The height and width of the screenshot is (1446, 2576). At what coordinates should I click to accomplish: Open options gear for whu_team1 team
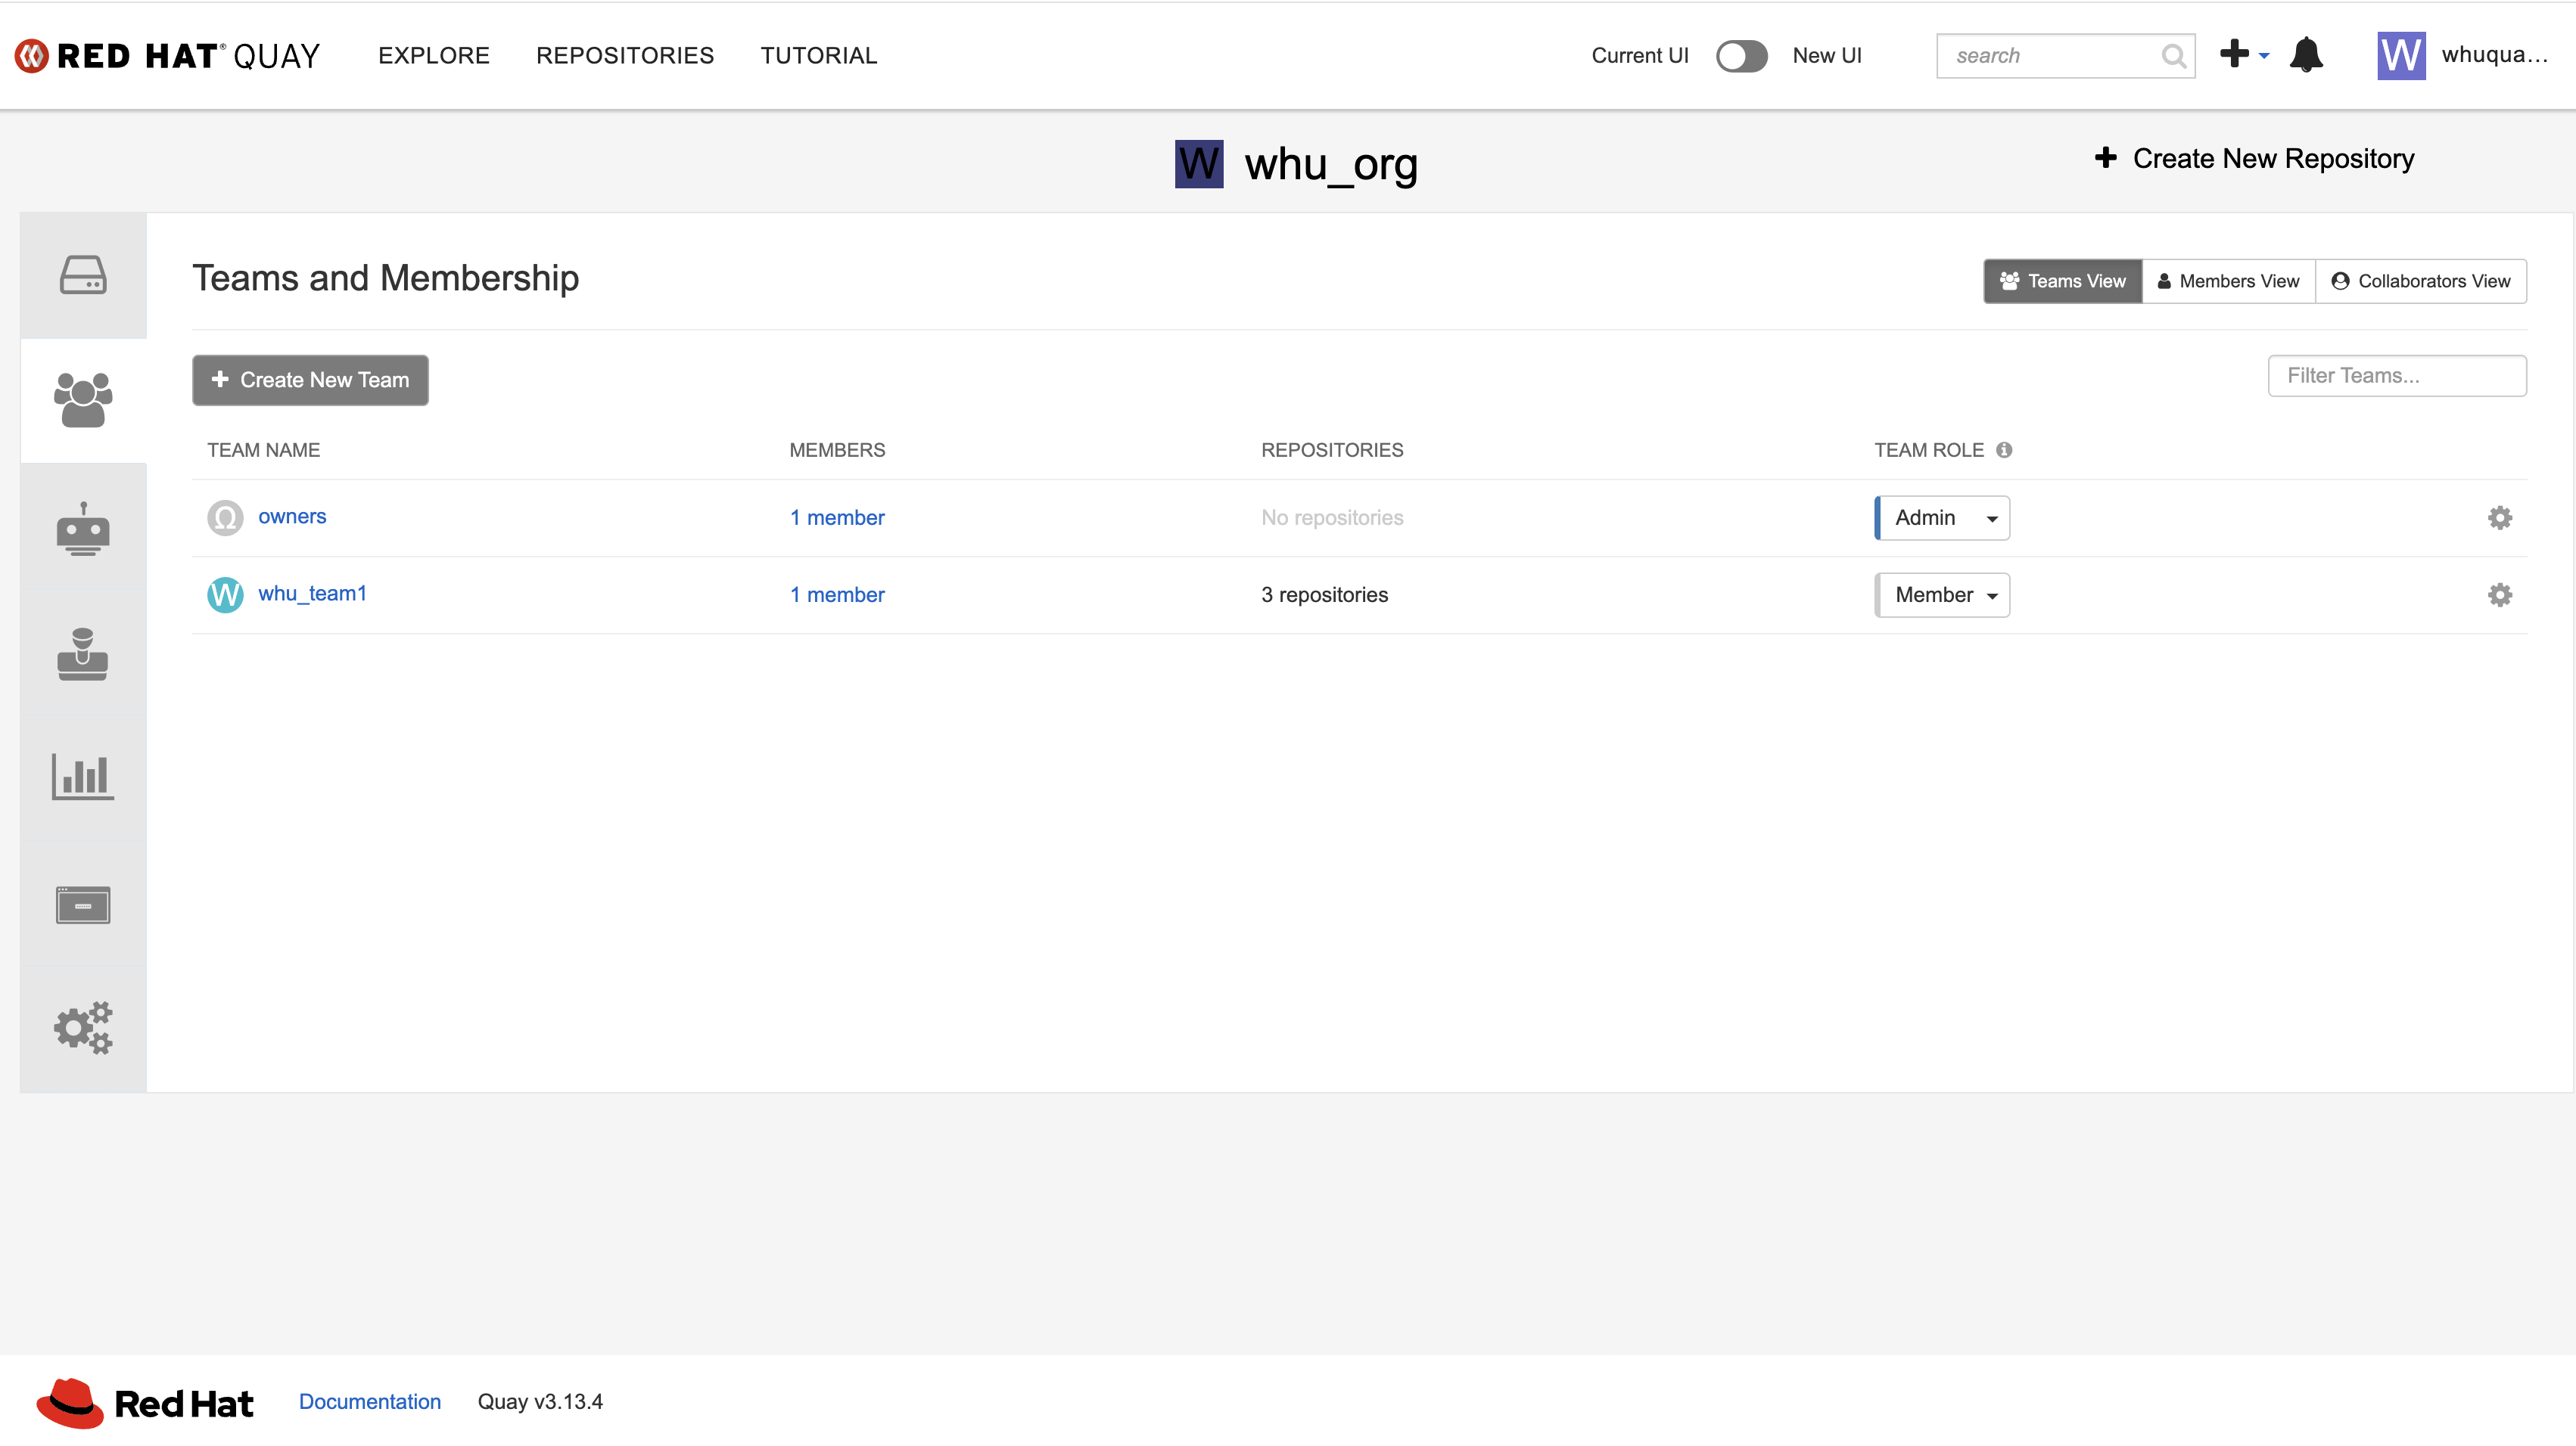point(2499,594)
